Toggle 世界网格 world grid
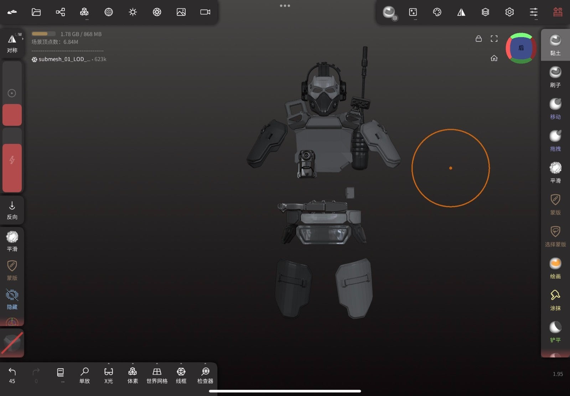Screen dimensions: 570x396 point(157,375)
